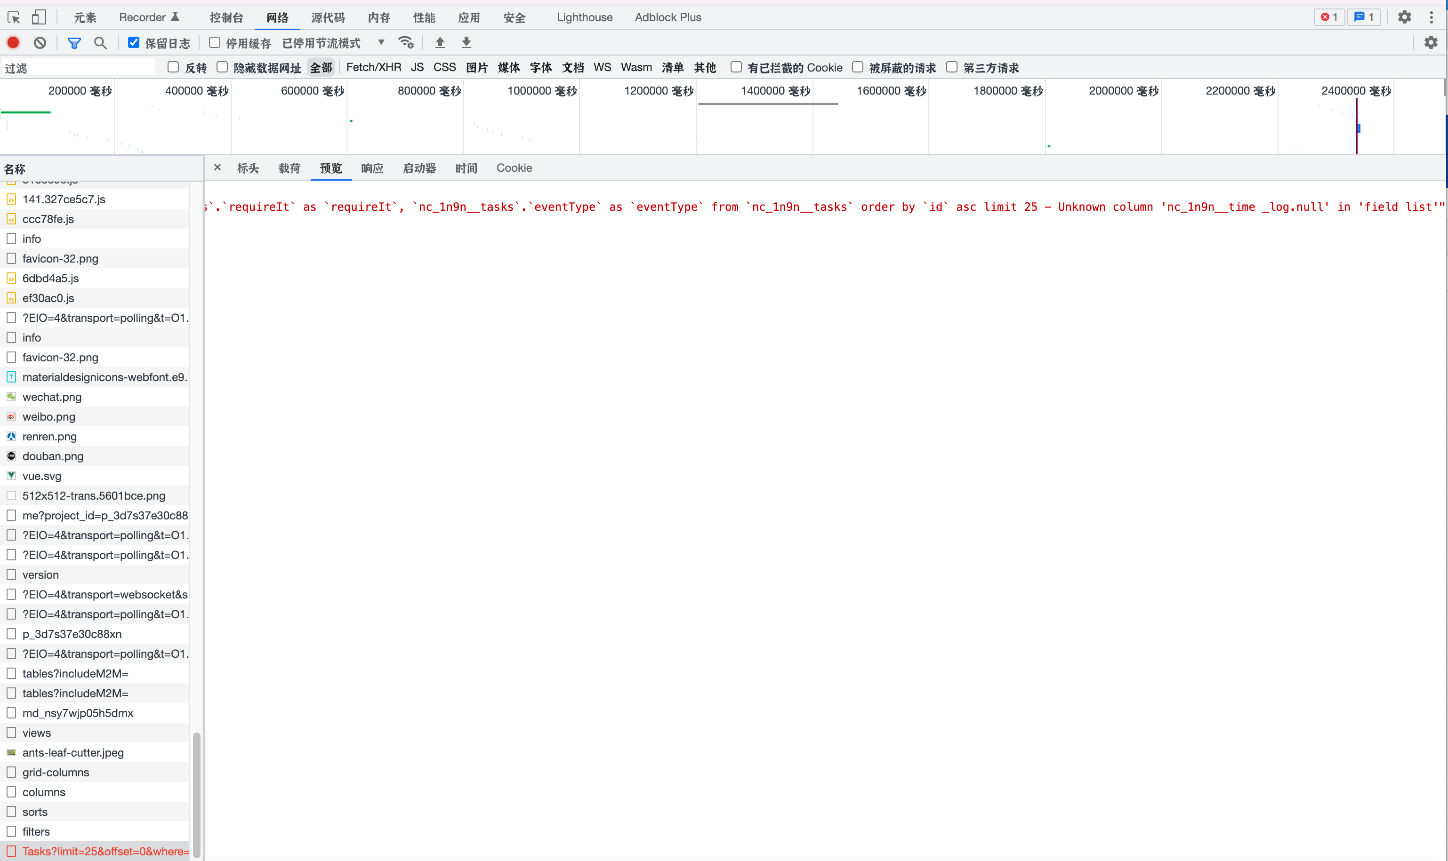
Task: Switch to the 控制台 panel
Action: [x=226, y=17]
